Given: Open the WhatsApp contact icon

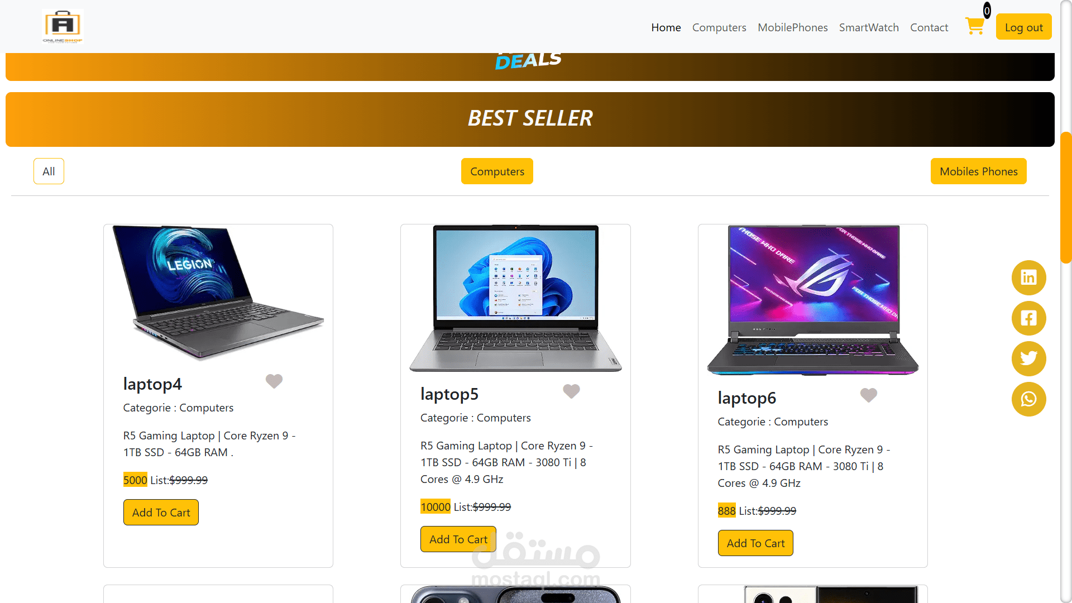Looking at the screenshot, I should click(1028, 399).
